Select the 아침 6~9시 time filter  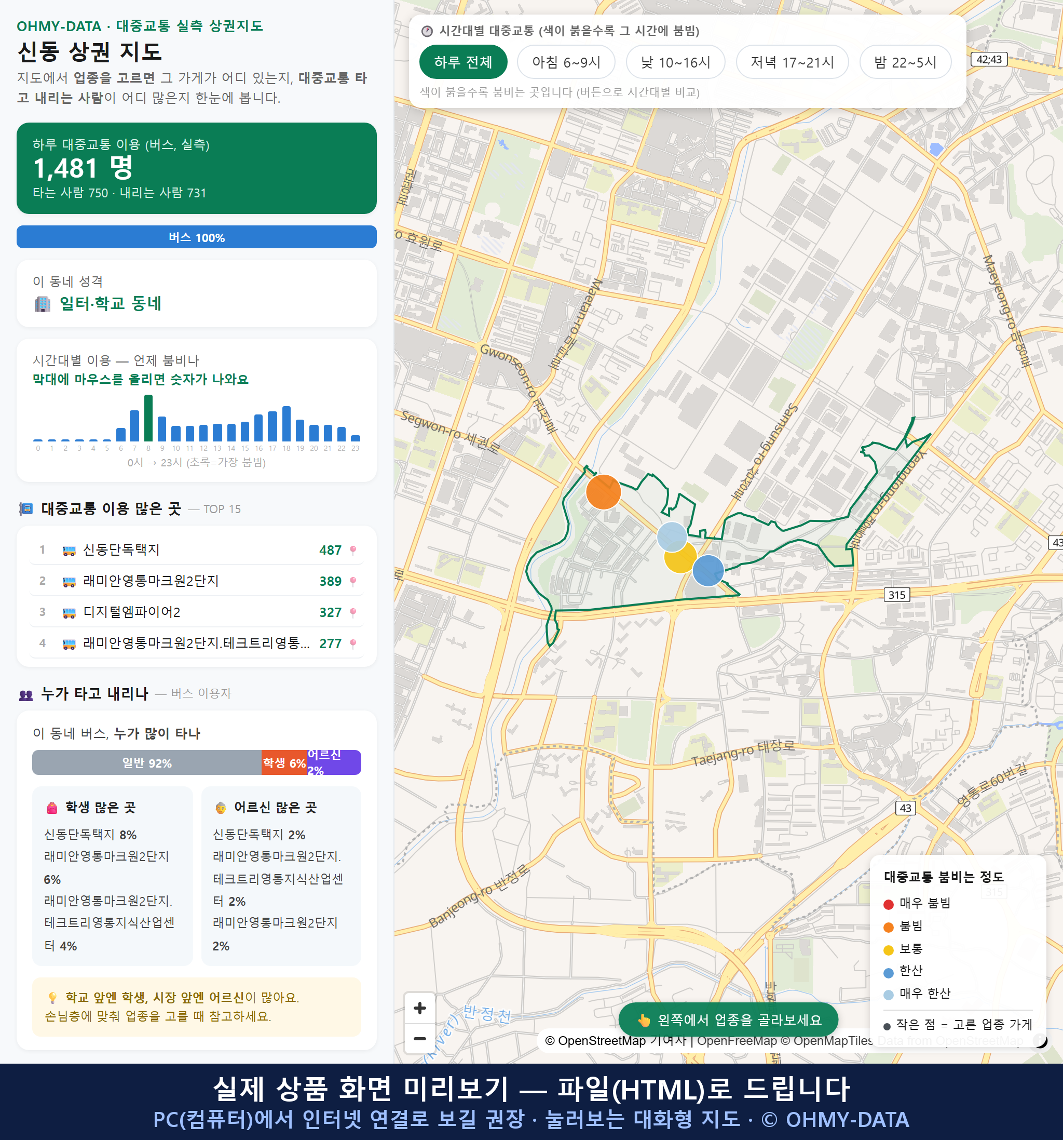[566, 62]
